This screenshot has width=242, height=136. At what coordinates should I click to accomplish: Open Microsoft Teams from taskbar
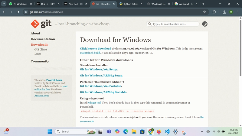point(109,131)
